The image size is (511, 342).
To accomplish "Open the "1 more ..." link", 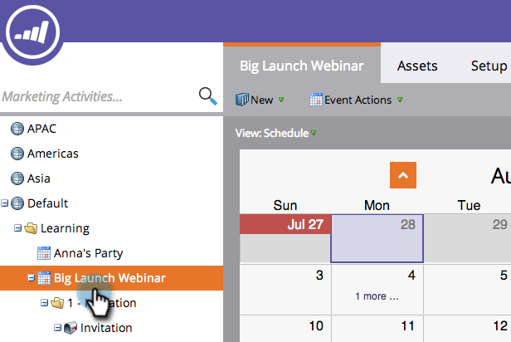I will 377,296.
